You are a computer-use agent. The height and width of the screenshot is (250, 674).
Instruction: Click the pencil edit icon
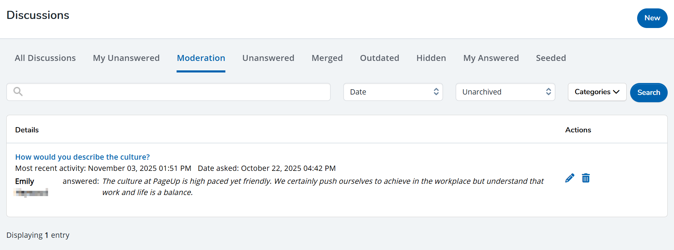click(570, 178)
